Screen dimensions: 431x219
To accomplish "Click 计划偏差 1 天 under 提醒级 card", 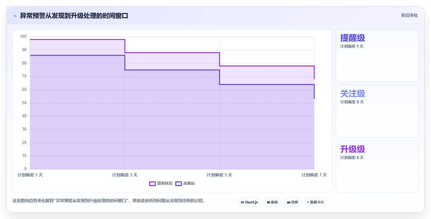I will (x=352, y=46).
